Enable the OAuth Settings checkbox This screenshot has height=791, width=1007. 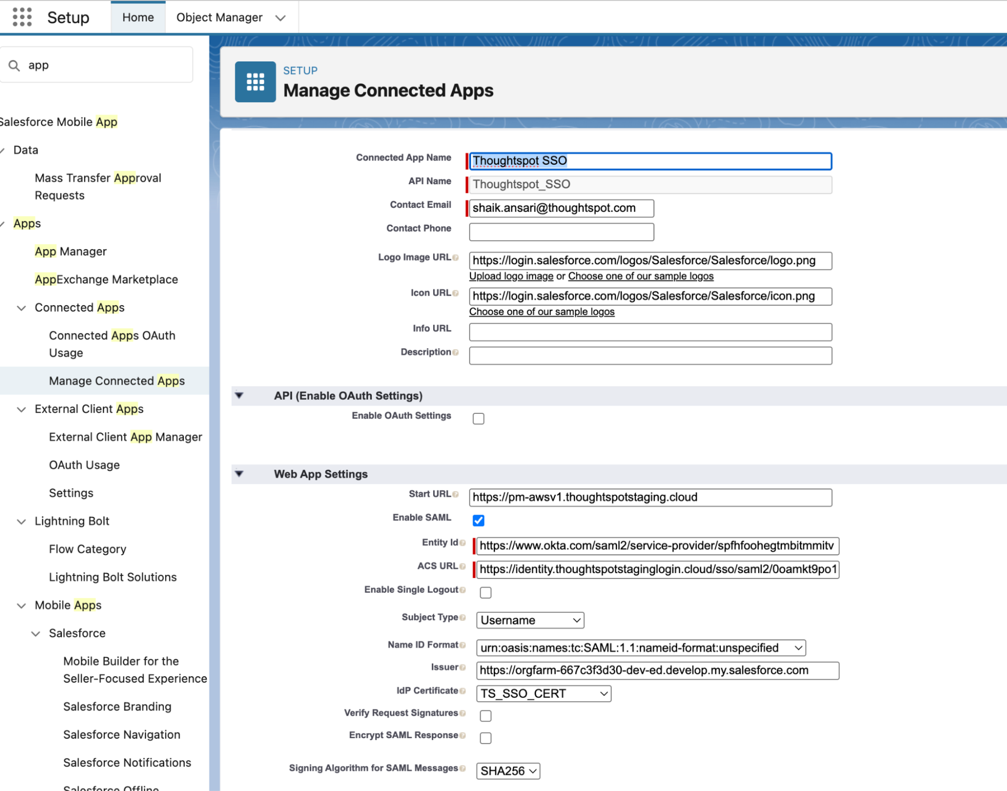[478, 418]
